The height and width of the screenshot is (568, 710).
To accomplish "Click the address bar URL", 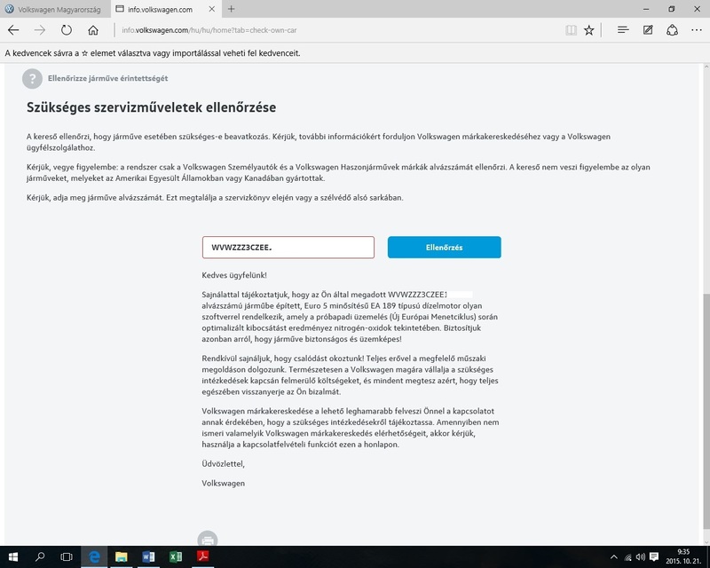I will pyautogui.click(x=209, y=30).
